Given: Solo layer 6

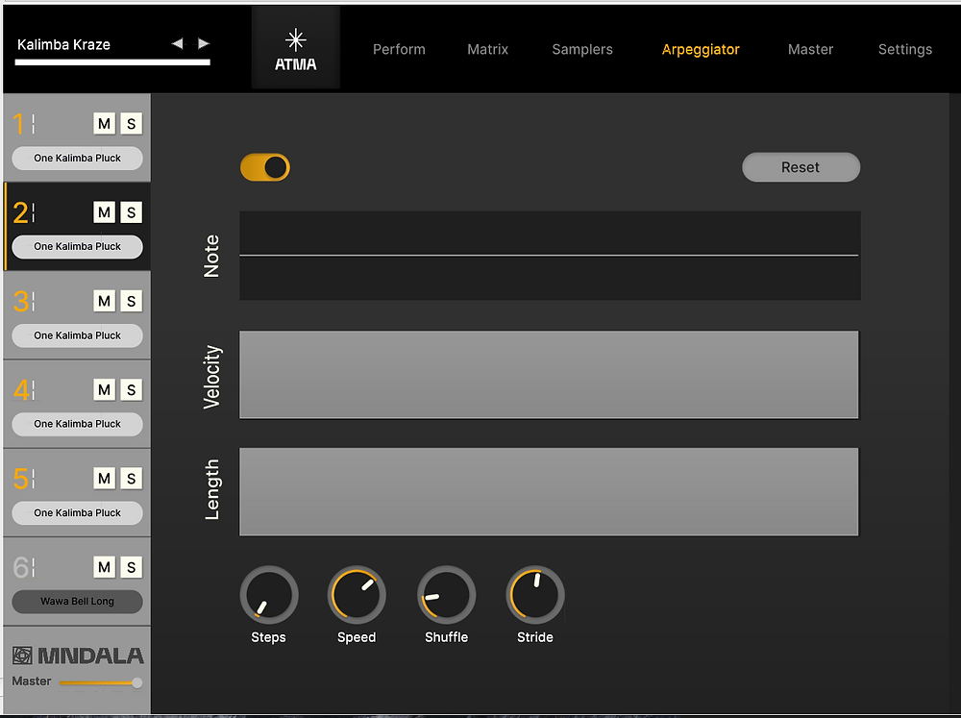Looking at the screenshot, I should pyautogui.click(x=131, y=567).
